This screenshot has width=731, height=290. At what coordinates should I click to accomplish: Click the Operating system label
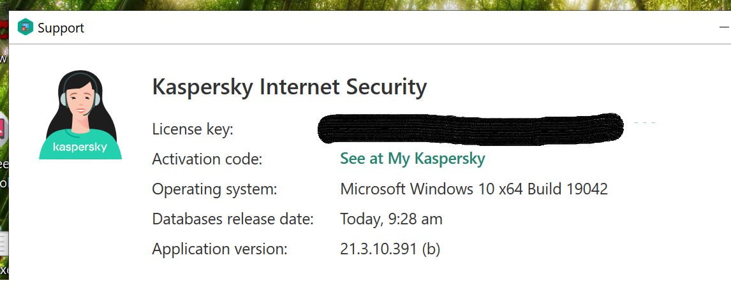pyautogui.click(x=214, y=189)
